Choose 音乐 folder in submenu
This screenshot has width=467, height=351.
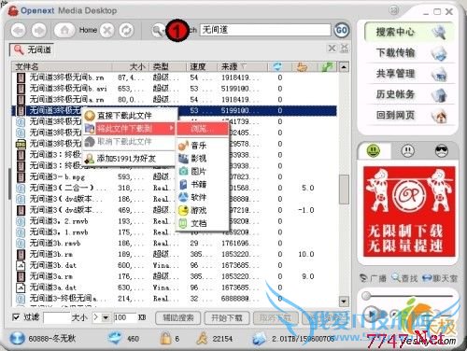pyautogui.click(x=202, y=146)
